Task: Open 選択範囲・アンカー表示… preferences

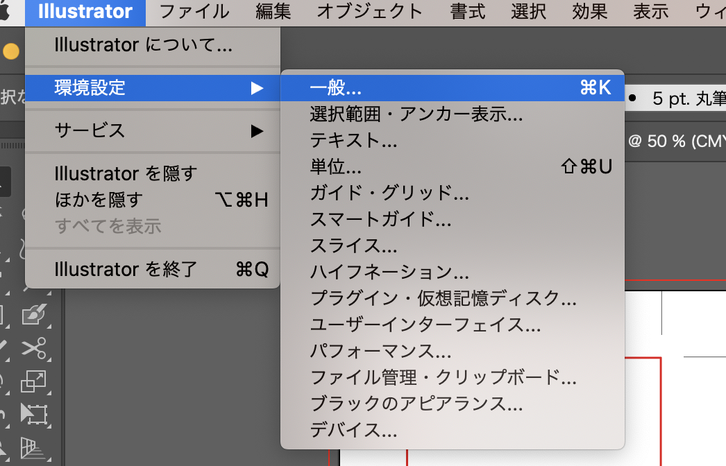Action: [453, 114]
